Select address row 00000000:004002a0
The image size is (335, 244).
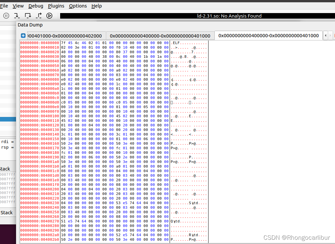[40, 235]
